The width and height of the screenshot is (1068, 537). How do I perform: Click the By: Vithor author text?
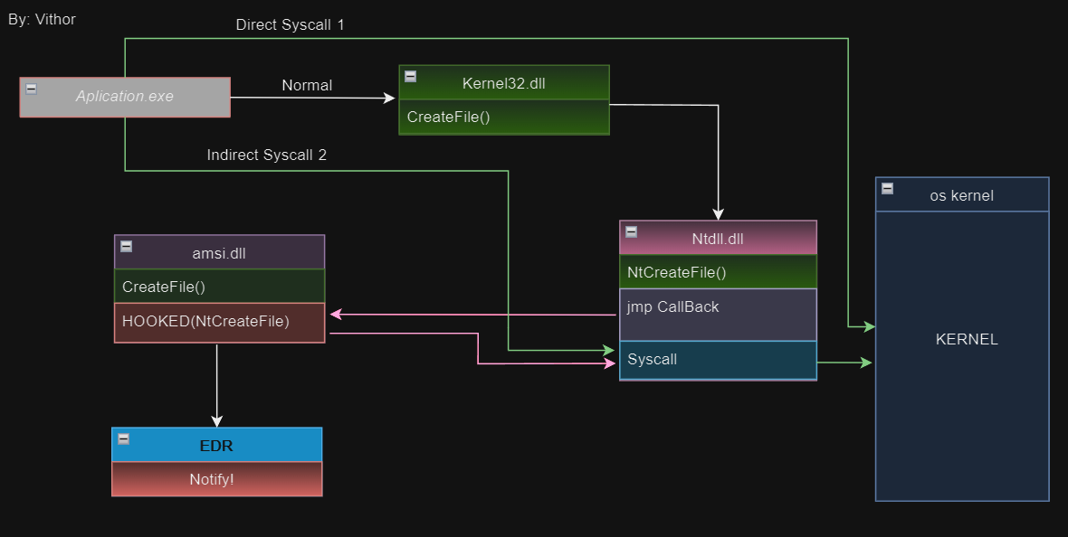[x=42, y=19]
